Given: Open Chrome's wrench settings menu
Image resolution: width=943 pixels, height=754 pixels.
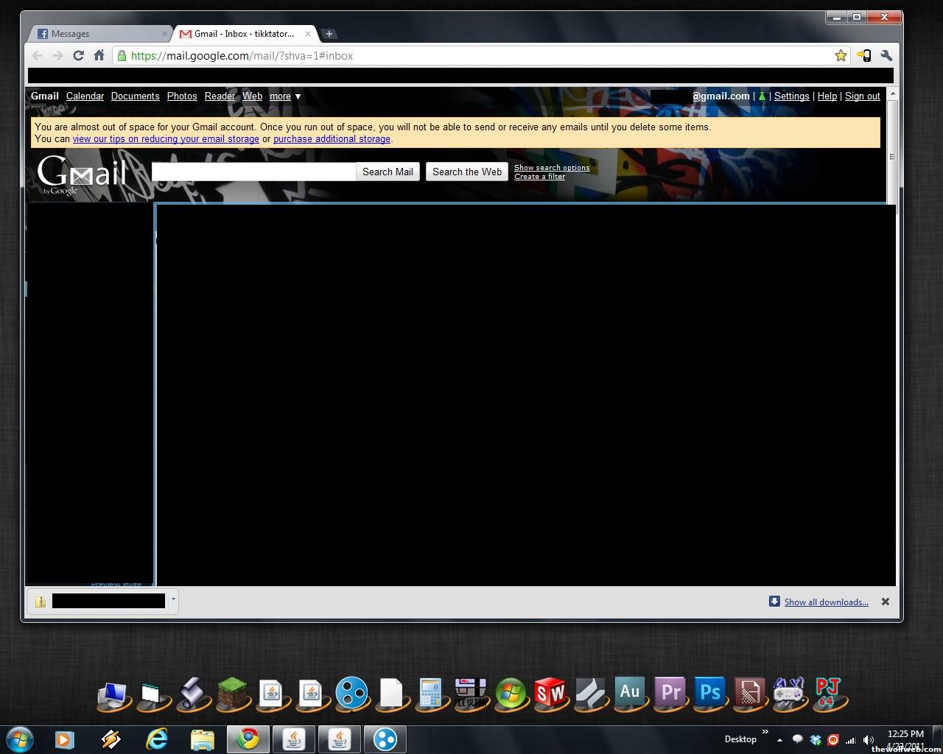Looking at the screenshot, I should tap(886, 56).
